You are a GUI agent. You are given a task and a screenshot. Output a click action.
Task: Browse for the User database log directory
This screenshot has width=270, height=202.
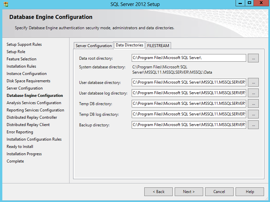[x=253, y=93]
